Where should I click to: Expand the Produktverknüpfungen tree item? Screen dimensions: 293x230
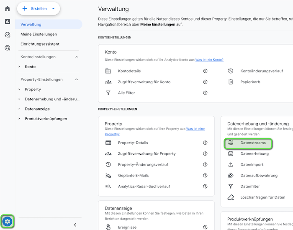[19, 119]
